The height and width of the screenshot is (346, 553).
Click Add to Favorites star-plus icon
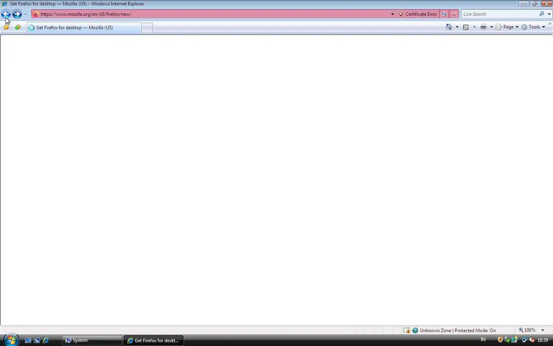tap(18, 27)
